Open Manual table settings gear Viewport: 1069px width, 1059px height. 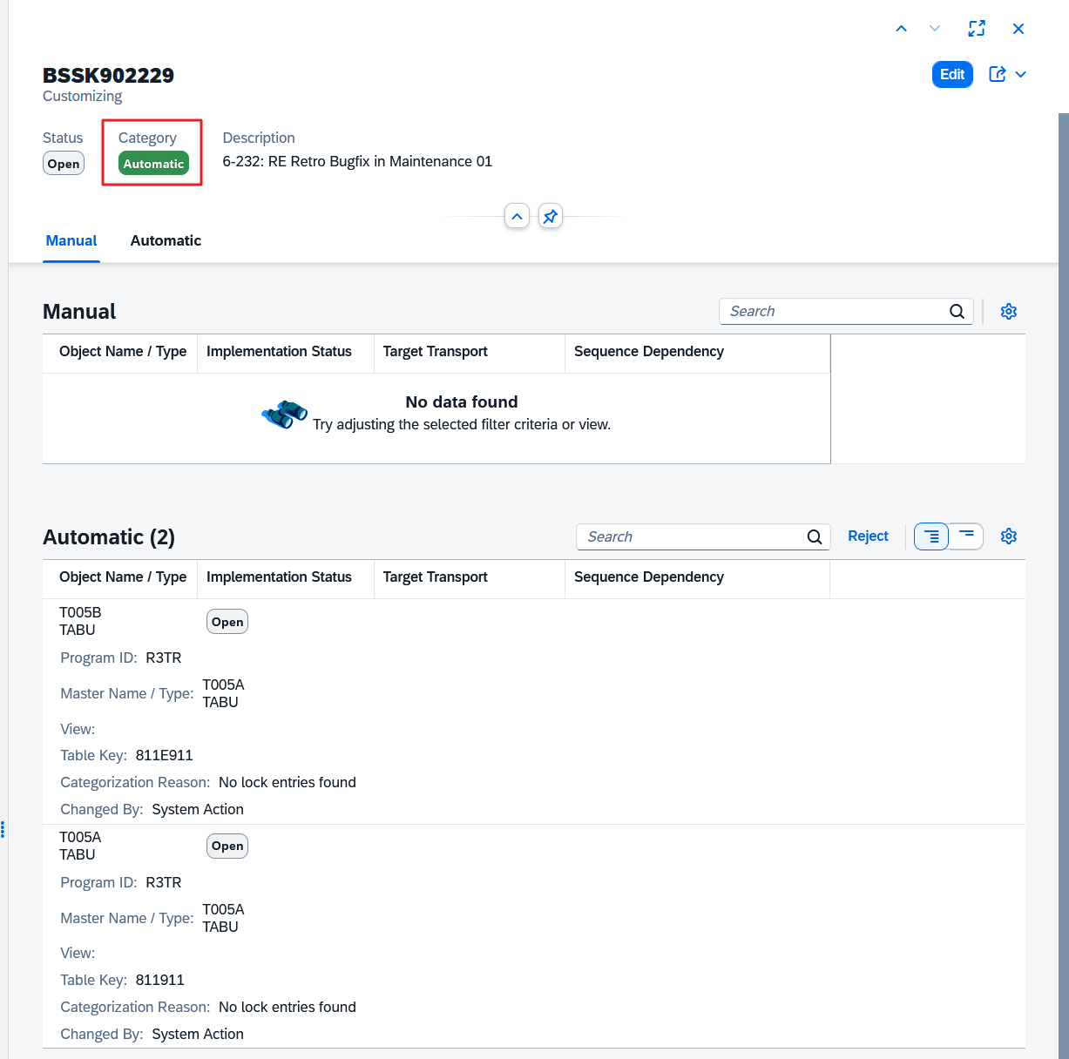[x=1009, y=312]
